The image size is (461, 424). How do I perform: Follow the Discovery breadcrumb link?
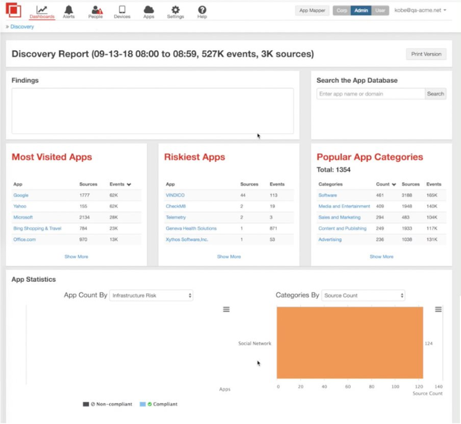22,27
